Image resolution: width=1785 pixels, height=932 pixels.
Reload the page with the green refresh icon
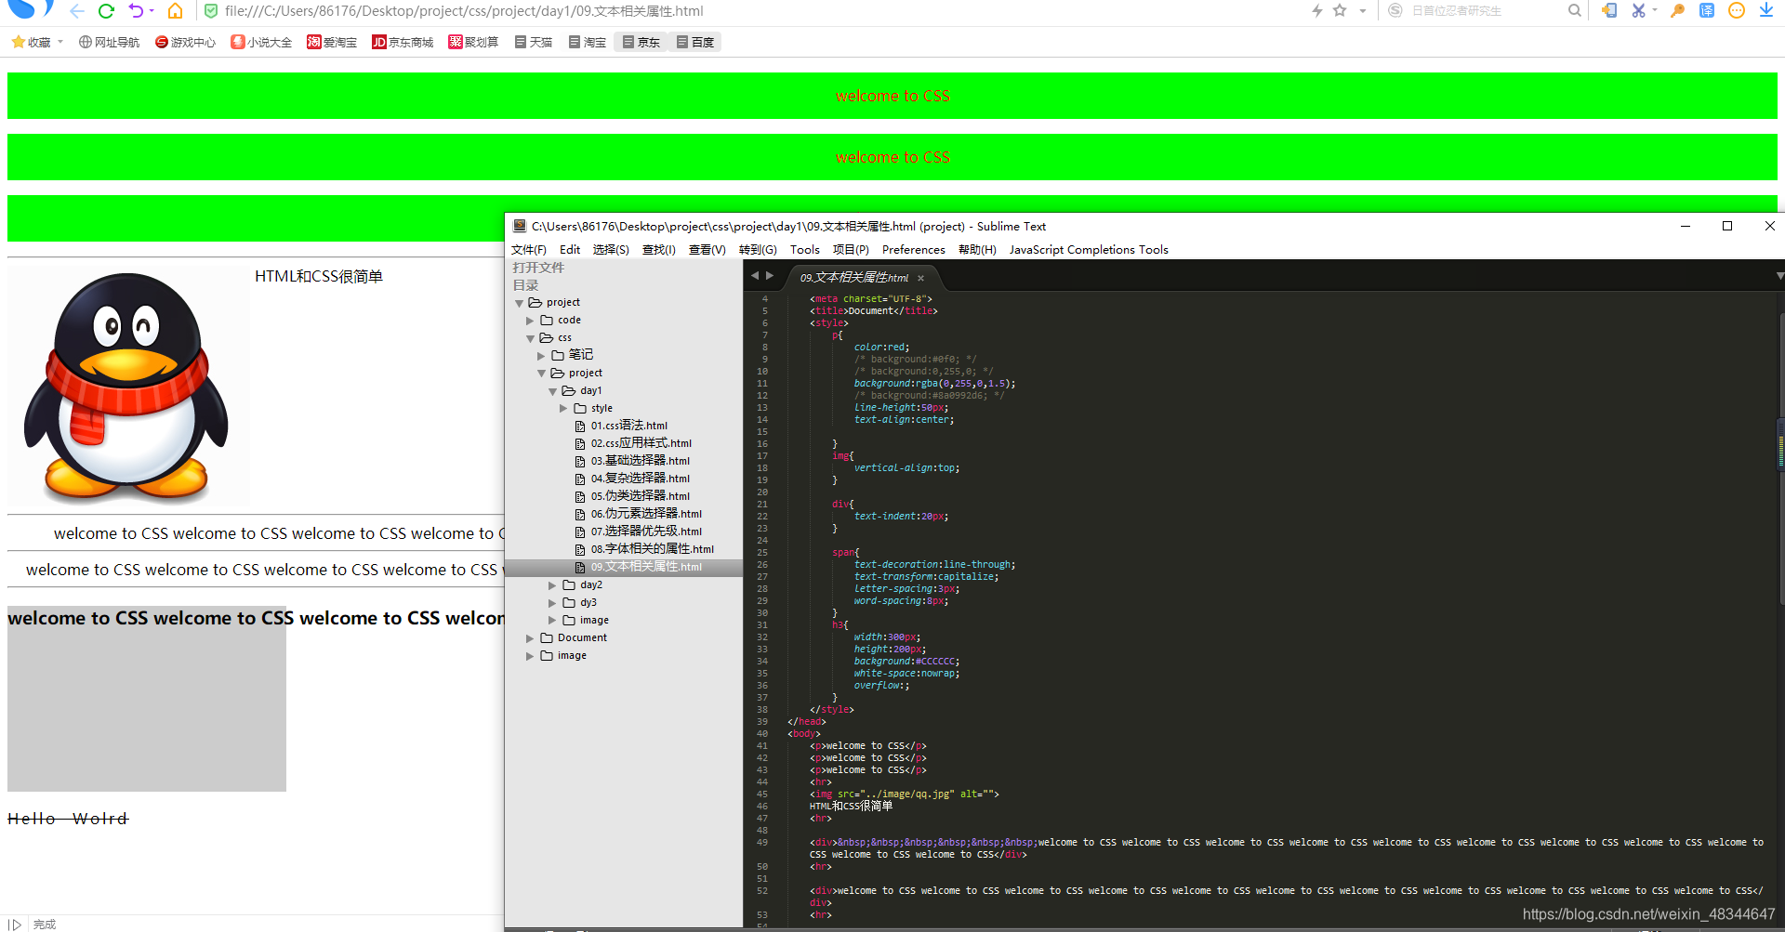click(x=106, y=11)
